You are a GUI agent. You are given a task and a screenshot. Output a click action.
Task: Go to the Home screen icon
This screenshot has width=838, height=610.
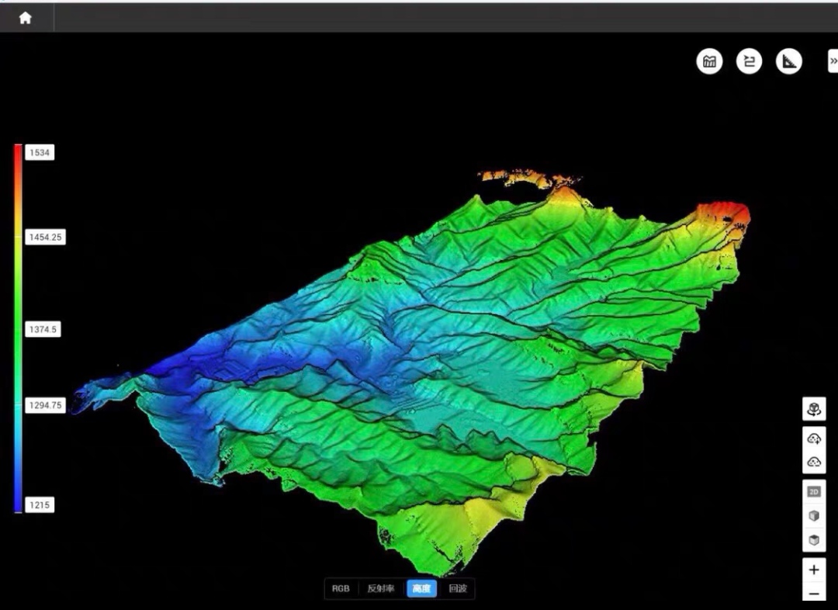(25, 18)
